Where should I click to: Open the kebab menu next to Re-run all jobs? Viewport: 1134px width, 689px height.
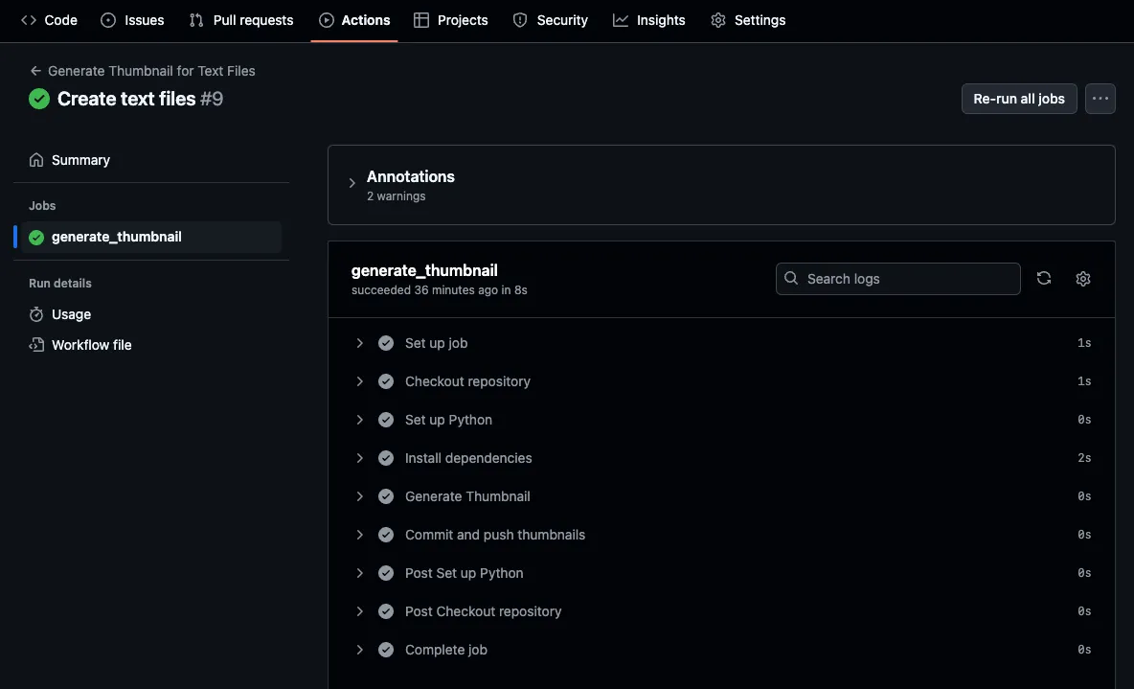[x=1100, y=98]
